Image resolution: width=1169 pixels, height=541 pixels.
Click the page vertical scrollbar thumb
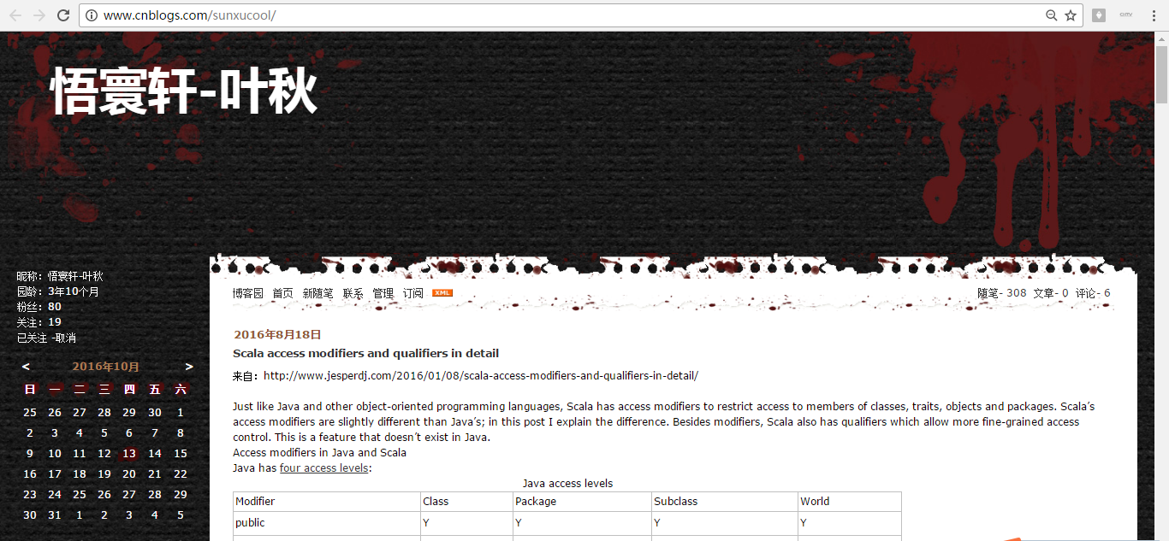(x=1161, y=74)
